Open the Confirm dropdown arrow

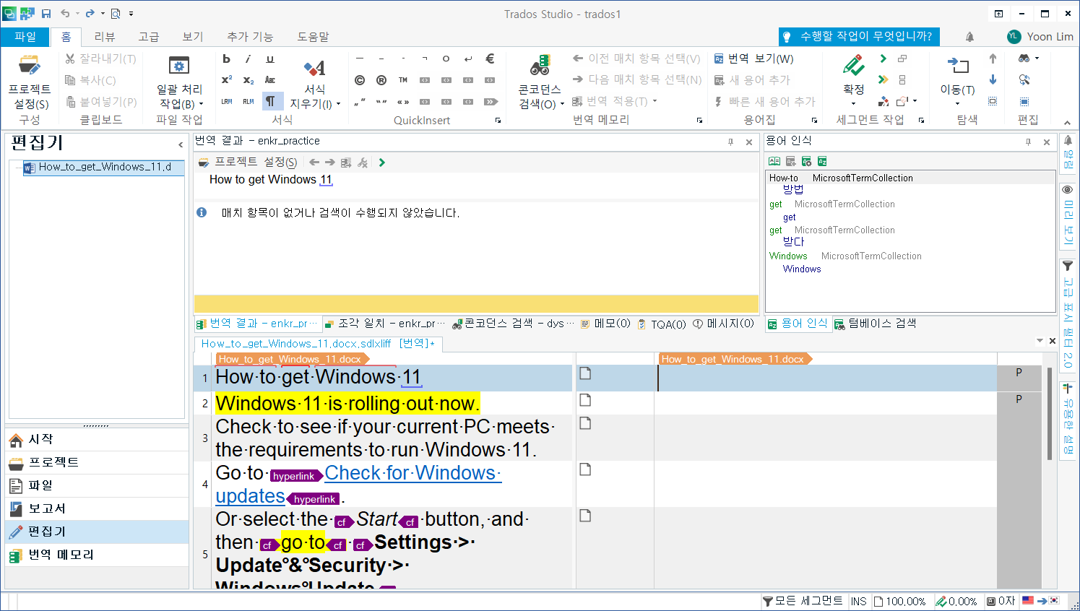pyautogui.click(x=854, y=104)
